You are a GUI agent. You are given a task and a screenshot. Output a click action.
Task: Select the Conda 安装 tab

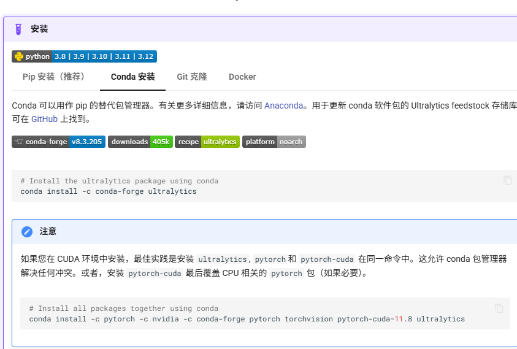click(133, 77)
